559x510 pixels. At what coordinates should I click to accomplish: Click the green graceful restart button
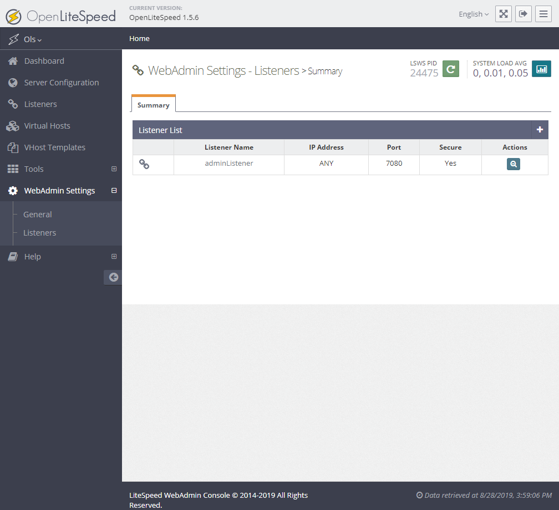pyautogui.click(x=451, y=69)
